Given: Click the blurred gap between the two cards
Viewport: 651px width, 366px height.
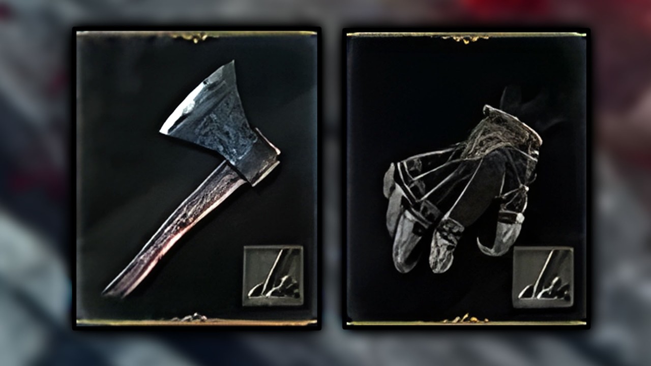Looking at the screenshot, I should point(332,178).
